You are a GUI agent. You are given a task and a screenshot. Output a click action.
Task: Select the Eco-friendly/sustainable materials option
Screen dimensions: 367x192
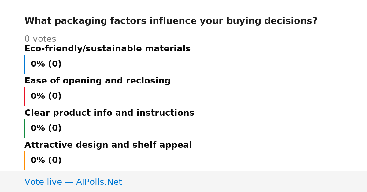[x=107, y=49]
